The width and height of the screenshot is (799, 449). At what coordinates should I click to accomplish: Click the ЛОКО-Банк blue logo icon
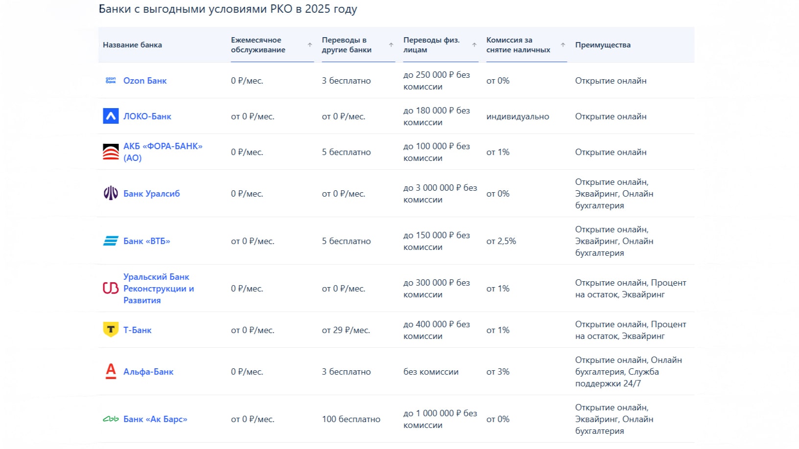pos(111,116)
